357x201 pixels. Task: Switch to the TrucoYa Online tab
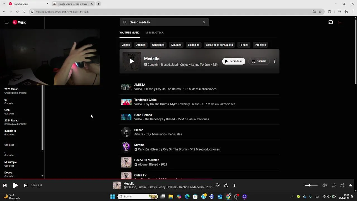pyautogui.click(x=73, y=4)
